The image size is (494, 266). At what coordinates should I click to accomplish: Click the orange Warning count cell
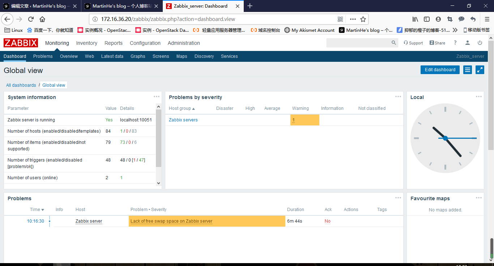pos(305,120)
